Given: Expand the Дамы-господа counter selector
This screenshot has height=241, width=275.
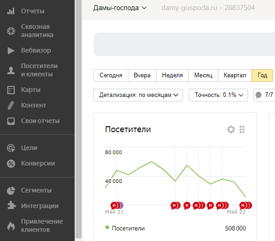Looking at the screenshot, I should click(x=120, y=8).
